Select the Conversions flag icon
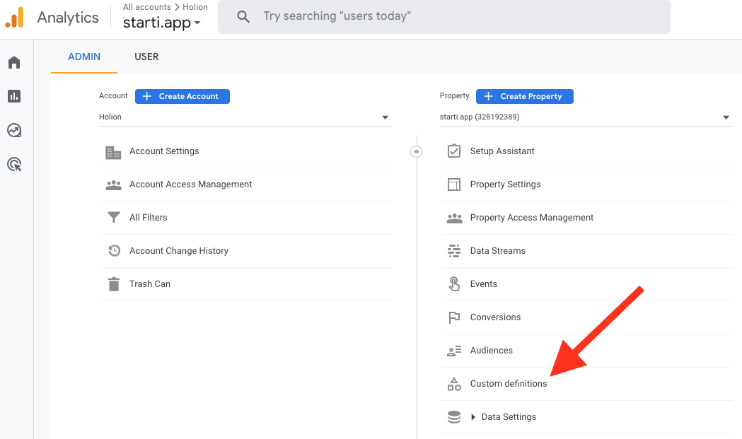This screenshot has width=742, height=439. [454, 317]
